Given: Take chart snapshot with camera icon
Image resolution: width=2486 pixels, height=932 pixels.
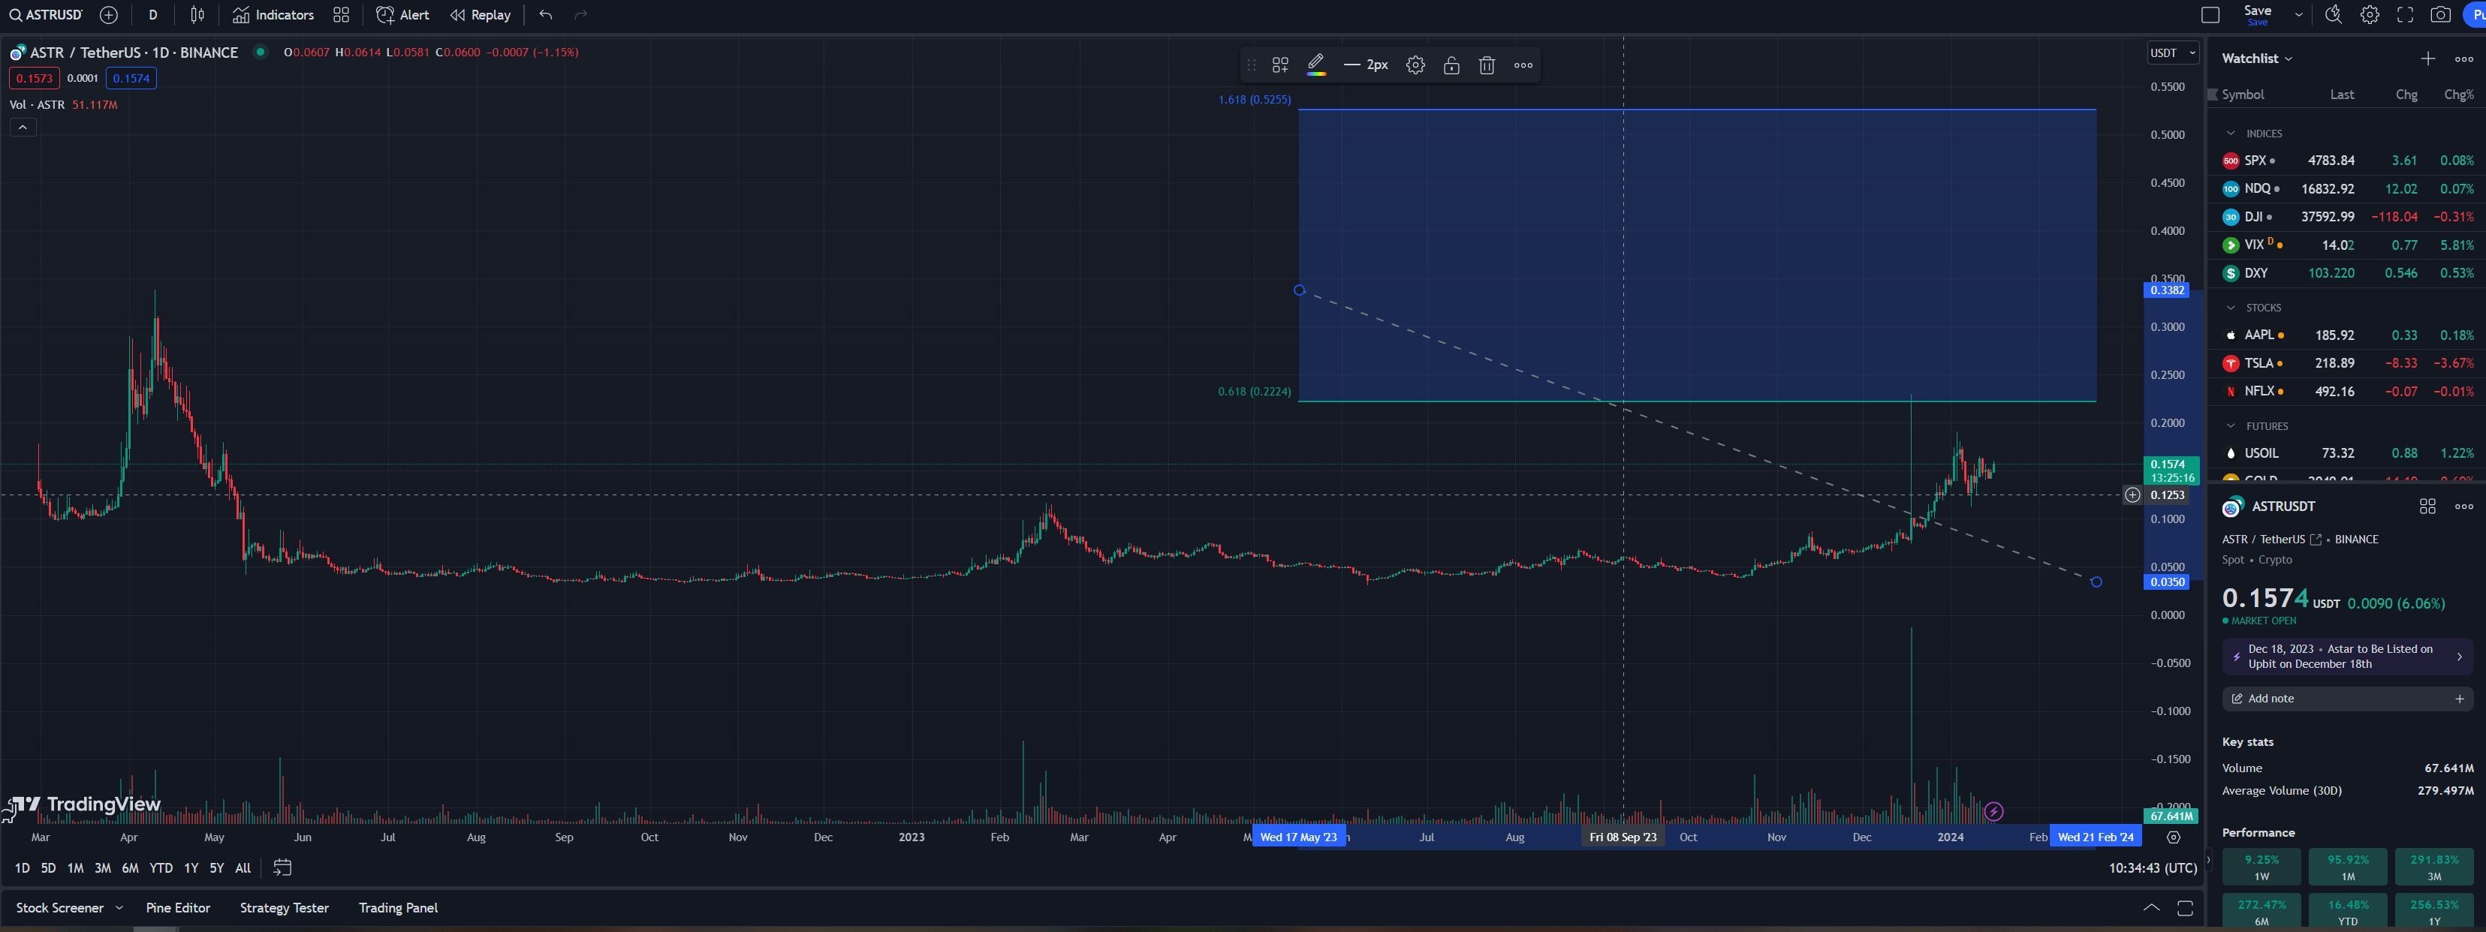Looking at the screenshot, I should (2439, 14).
